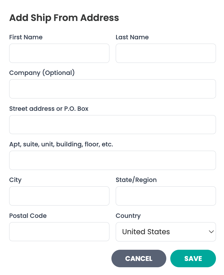
Task: Click the Add Ship From Address heading
Action: (64, 18)
